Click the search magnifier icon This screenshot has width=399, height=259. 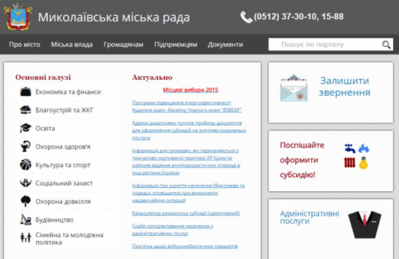[386, 44]
